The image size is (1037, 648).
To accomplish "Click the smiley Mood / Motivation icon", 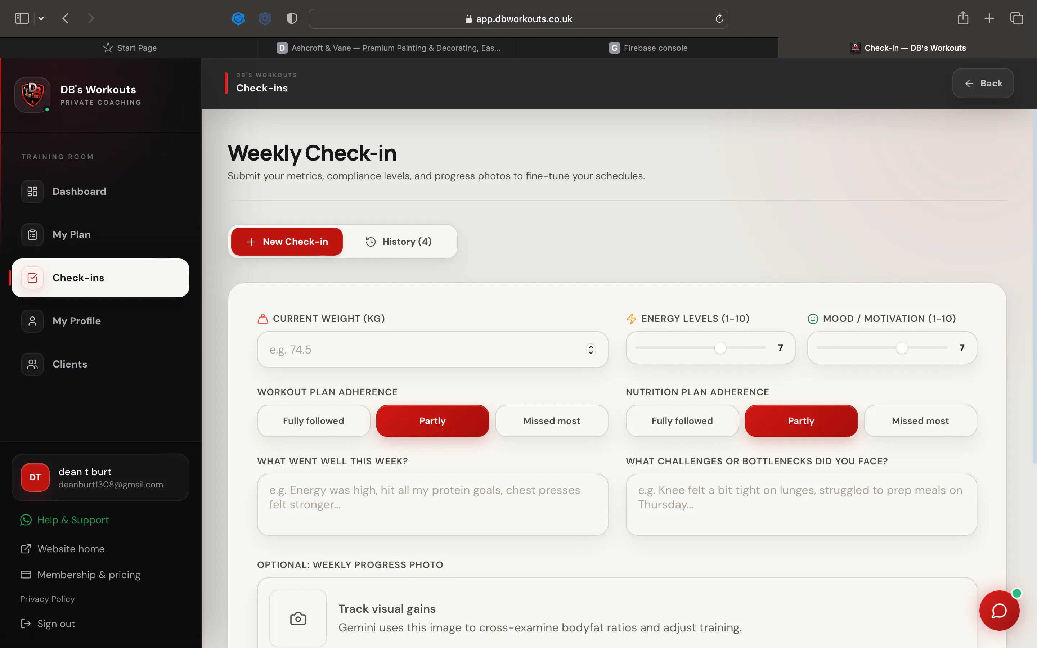I will (813, 319).
